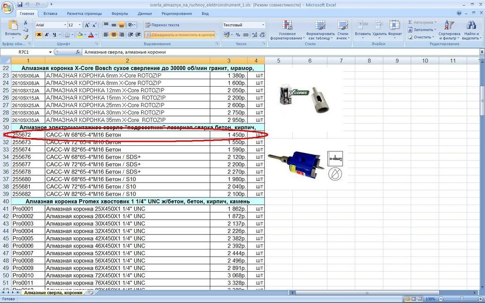The width and height of the screenshot is (485, 303).
Task: Switch to Normal view in status bar
Action: tap(408, 299)
